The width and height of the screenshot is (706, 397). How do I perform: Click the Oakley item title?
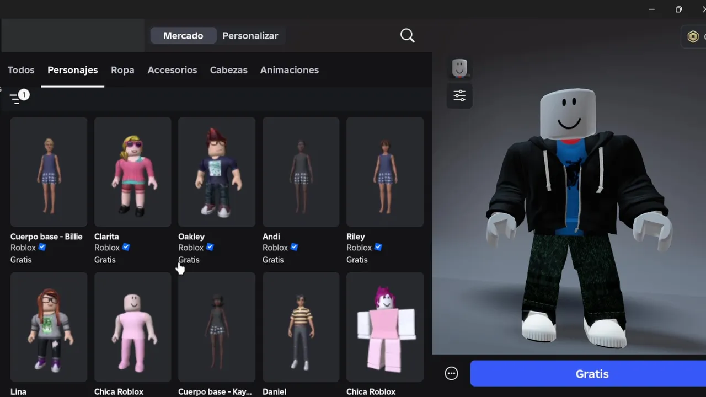click(x=191, y=237)
